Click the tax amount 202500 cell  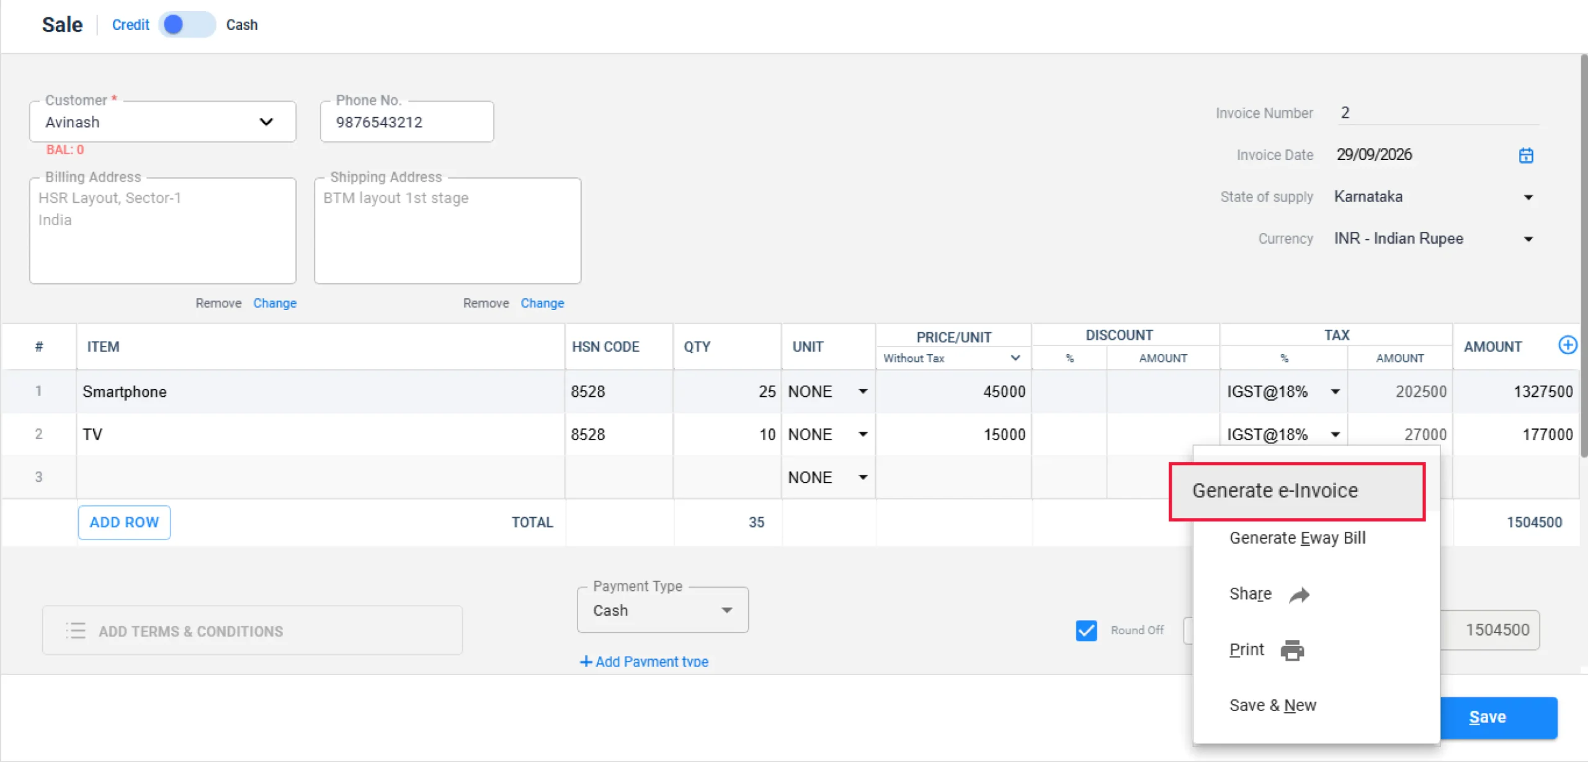point(1400,392)
